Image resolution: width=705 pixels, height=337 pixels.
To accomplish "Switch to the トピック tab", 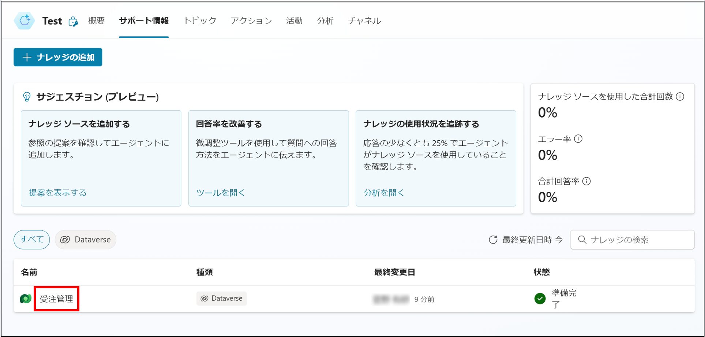I will (x=200, y=21).
